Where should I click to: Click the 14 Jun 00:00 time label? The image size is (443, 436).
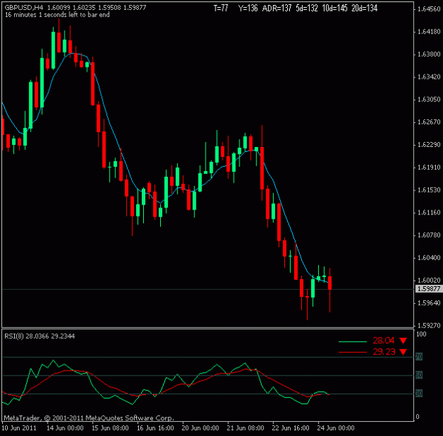[65, 428]
